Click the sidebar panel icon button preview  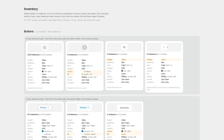45,47
